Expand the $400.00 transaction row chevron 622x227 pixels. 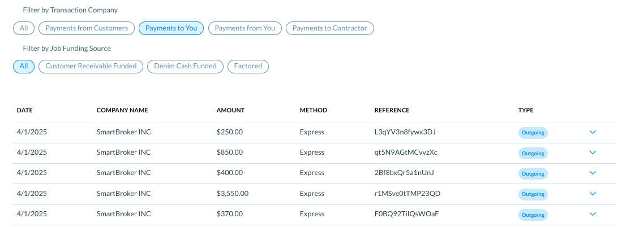point(593,173)
